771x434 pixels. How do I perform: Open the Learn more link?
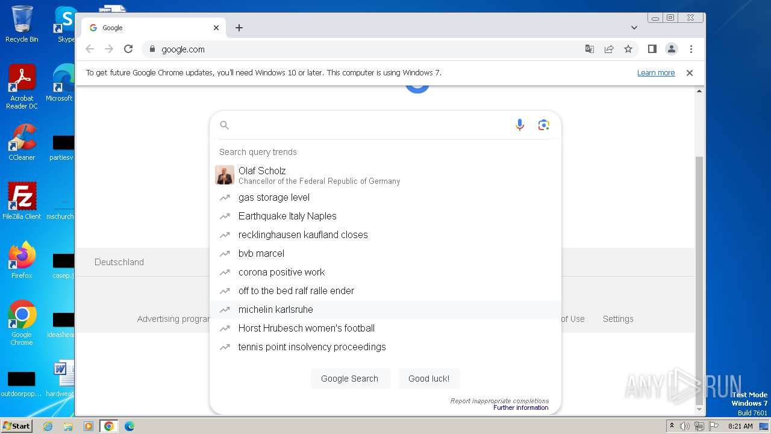point(656,73)
